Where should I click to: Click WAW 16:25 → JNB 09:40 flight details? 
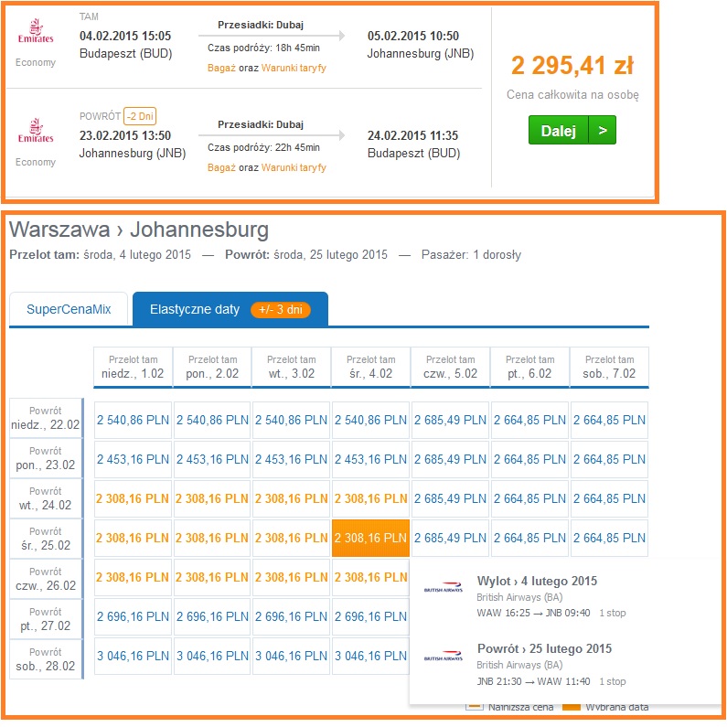click(x=533, y=613)
